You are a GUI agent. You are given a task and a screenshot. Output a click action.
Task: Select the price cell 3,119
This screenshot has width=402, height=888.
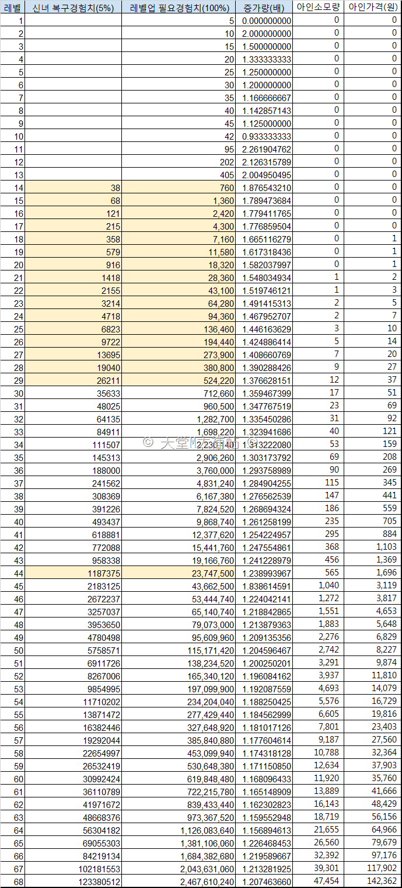(x=373, y=586)
